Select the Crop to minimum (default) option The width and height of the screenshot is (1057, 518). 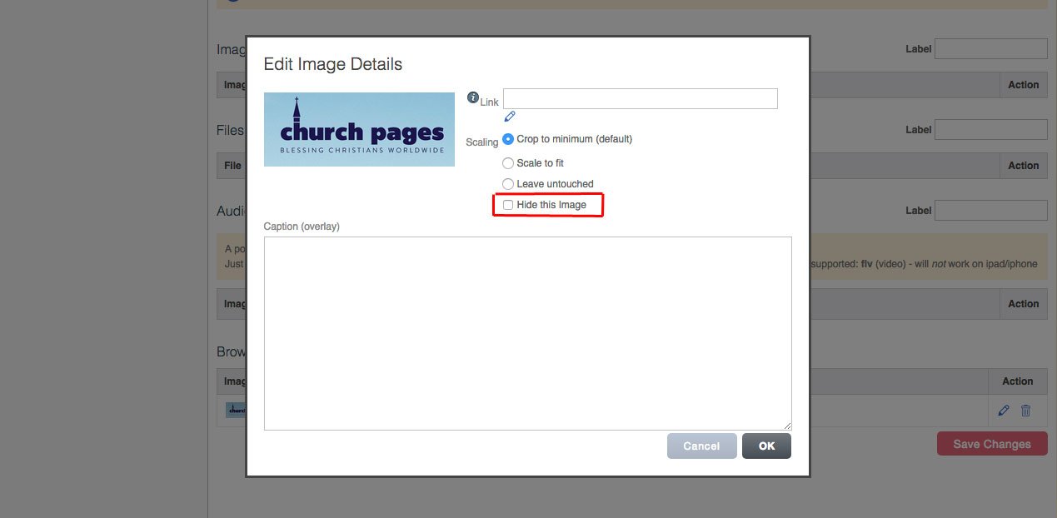coord(508,139)
